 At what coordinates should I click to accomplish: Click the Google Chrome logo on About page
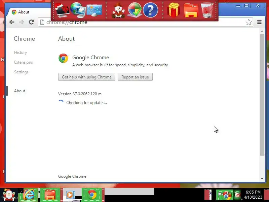63,58
